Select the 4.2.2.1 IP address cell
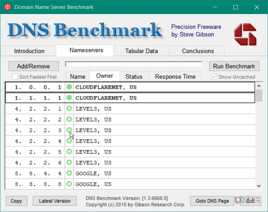The width and height of the screenshot is (268, 212). (35, 109)
